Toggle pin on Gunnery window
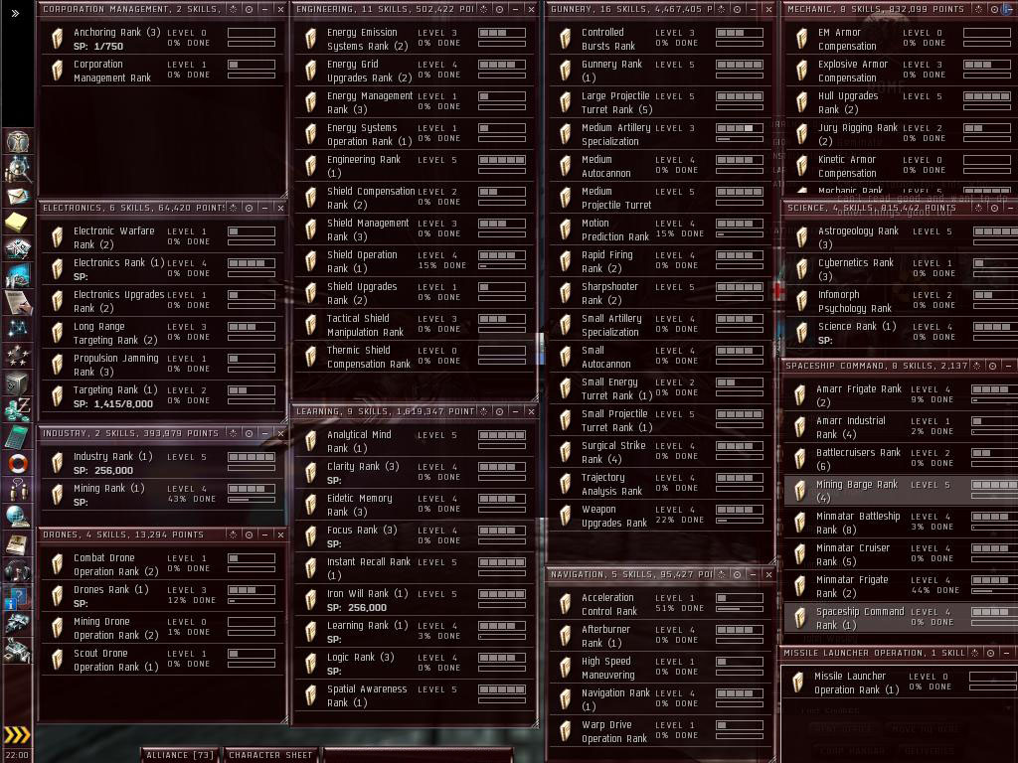Screen dimensions: 1018x763 pos(737,9)
